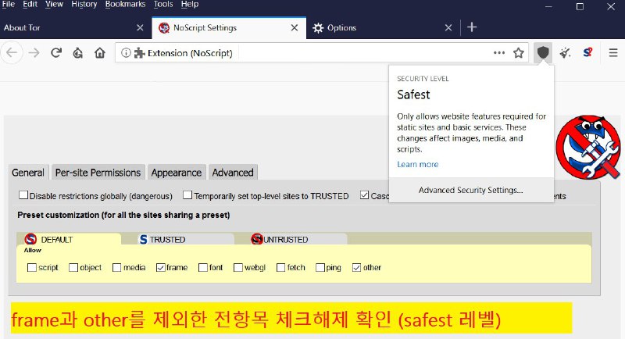This screenshot has height=339, width=625.
Task: Open the File menu
Action: click(8, 5)
